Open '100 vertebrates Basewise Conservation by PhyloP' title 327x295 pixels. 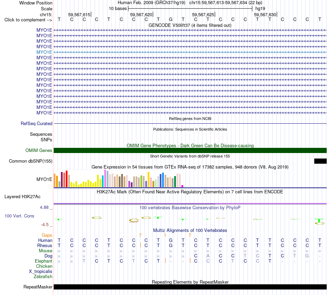[190, 208]
